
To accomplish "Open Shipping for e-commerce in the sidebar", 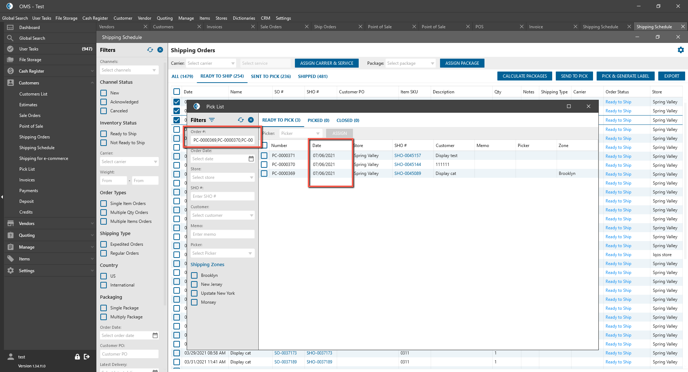I will pos(44,158).
